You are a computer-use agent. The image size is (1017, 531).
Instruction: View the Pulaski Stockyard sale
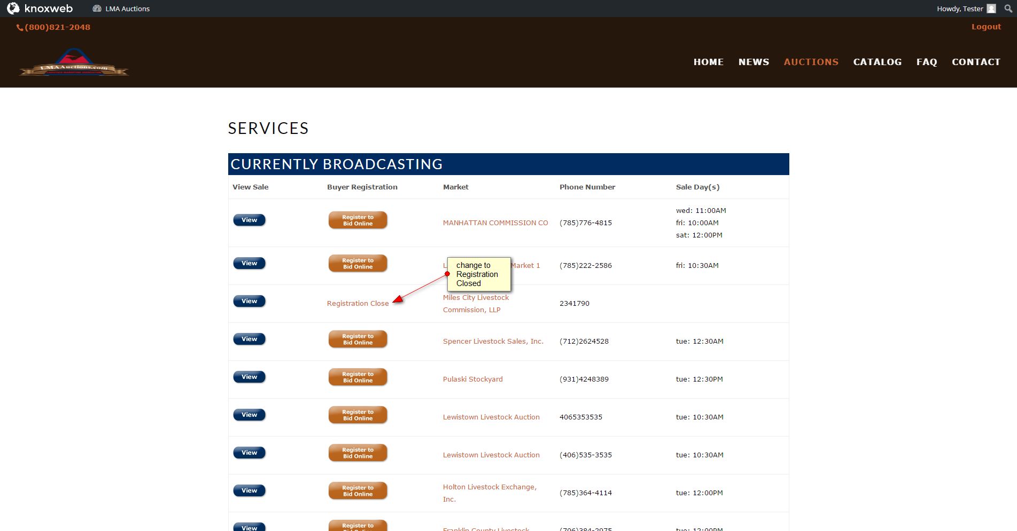249,377
